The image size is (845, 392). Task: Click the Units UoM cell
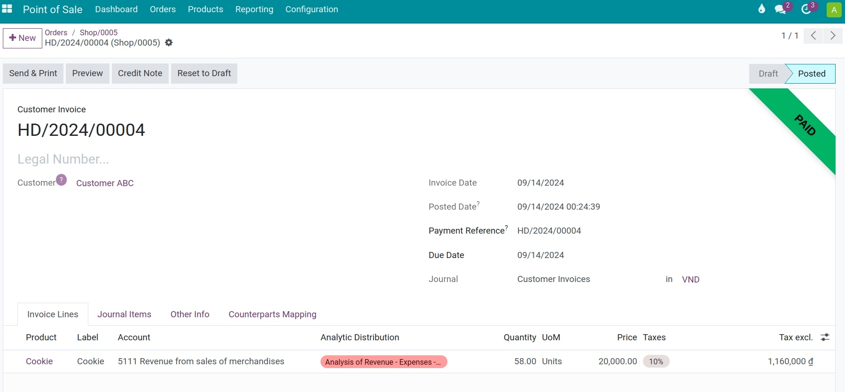[552, 361]
